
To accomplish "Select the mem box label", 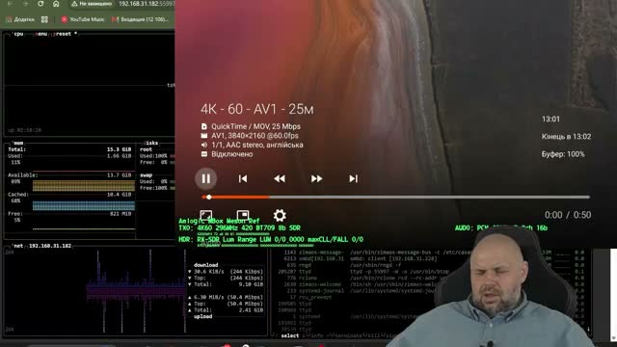I will click(x=18, y=143).
